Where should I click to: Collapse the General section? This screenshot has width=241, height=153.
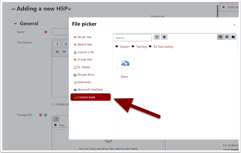pyautogui.click(x=15, y=24)
